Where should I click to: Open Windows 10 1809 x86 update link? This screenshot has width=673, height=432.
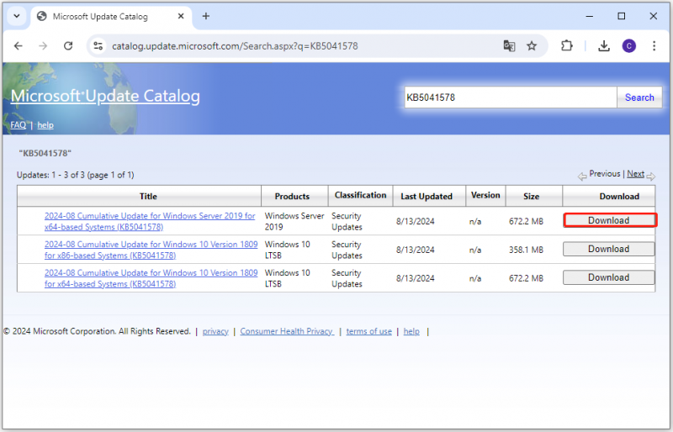pyautogui.click(x=151, y=250)
